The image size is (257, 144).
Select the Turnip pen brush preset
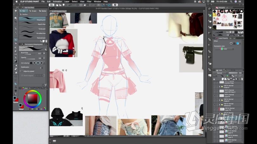click(32, 28)
